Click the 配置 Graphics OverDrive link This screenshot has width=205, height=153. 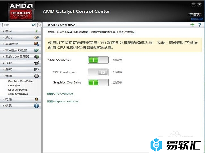pyautogui.click(x=63, y=101)
